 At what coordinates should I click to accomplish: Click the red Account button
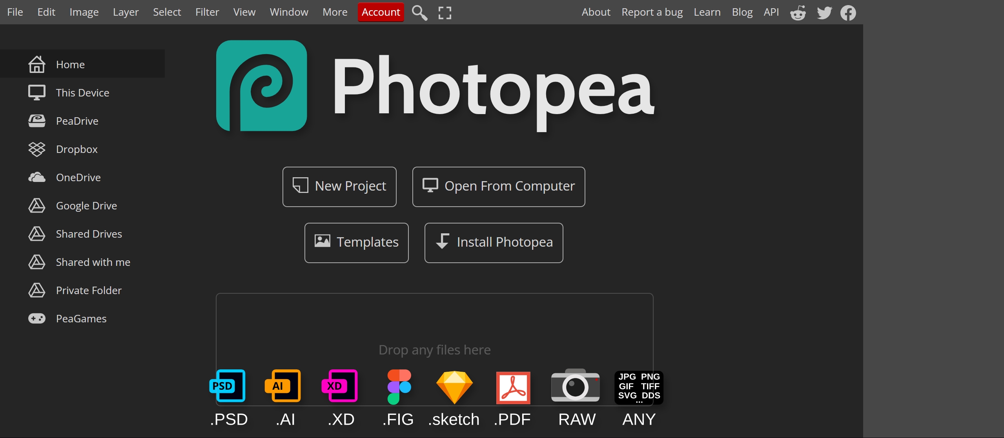[381, 12]
